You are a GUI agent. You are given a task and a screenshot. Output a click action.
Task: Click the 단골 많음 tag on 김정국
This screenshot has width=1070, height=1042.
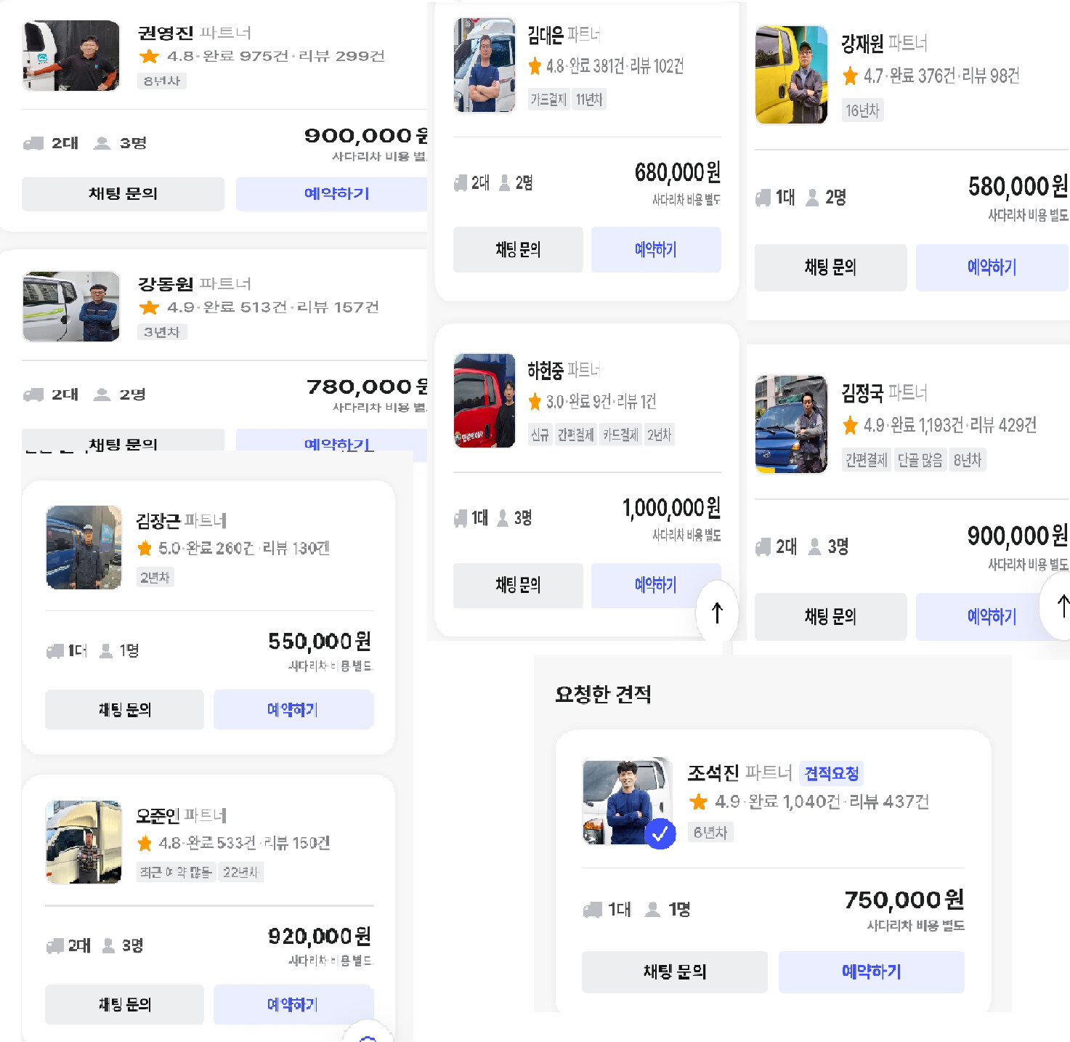(920, 460)
